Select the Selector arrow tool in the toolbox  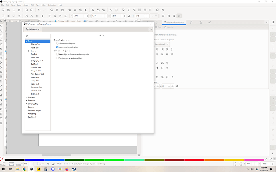[1, 22]
